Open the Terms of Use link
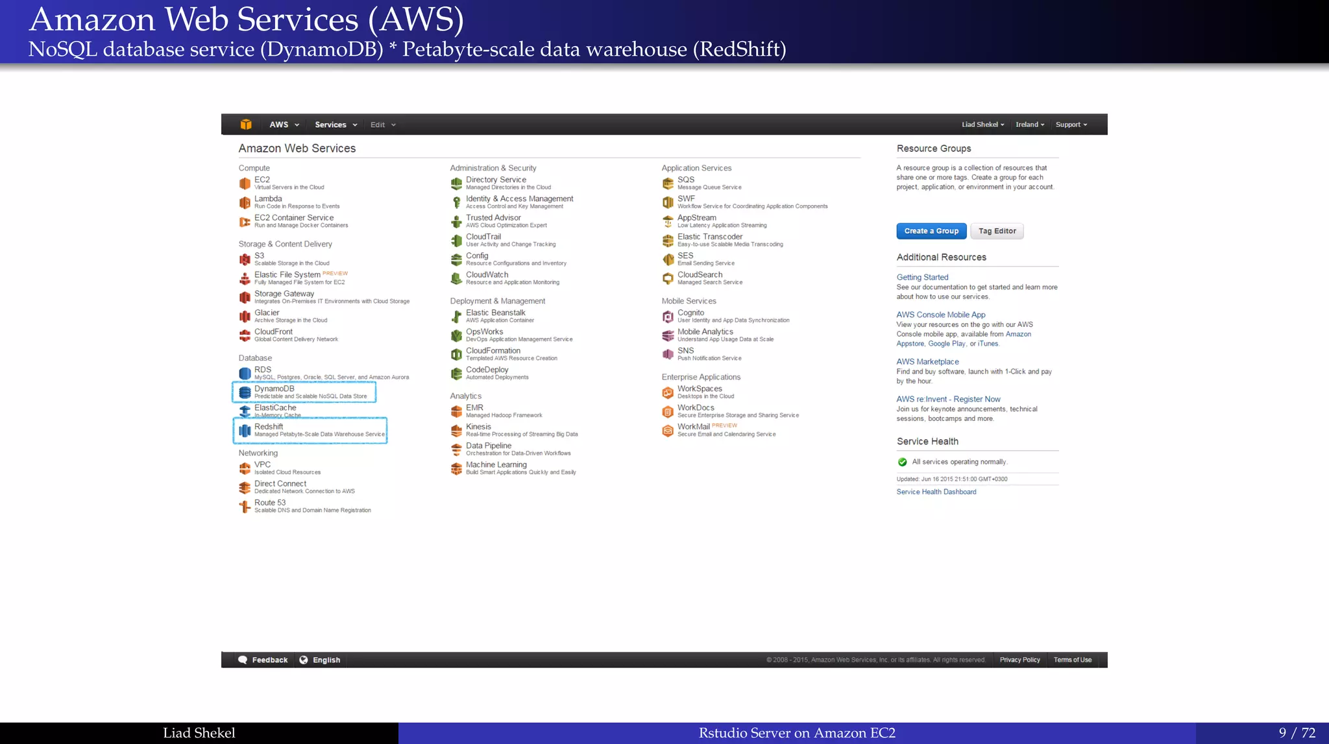 [1073, 660]
